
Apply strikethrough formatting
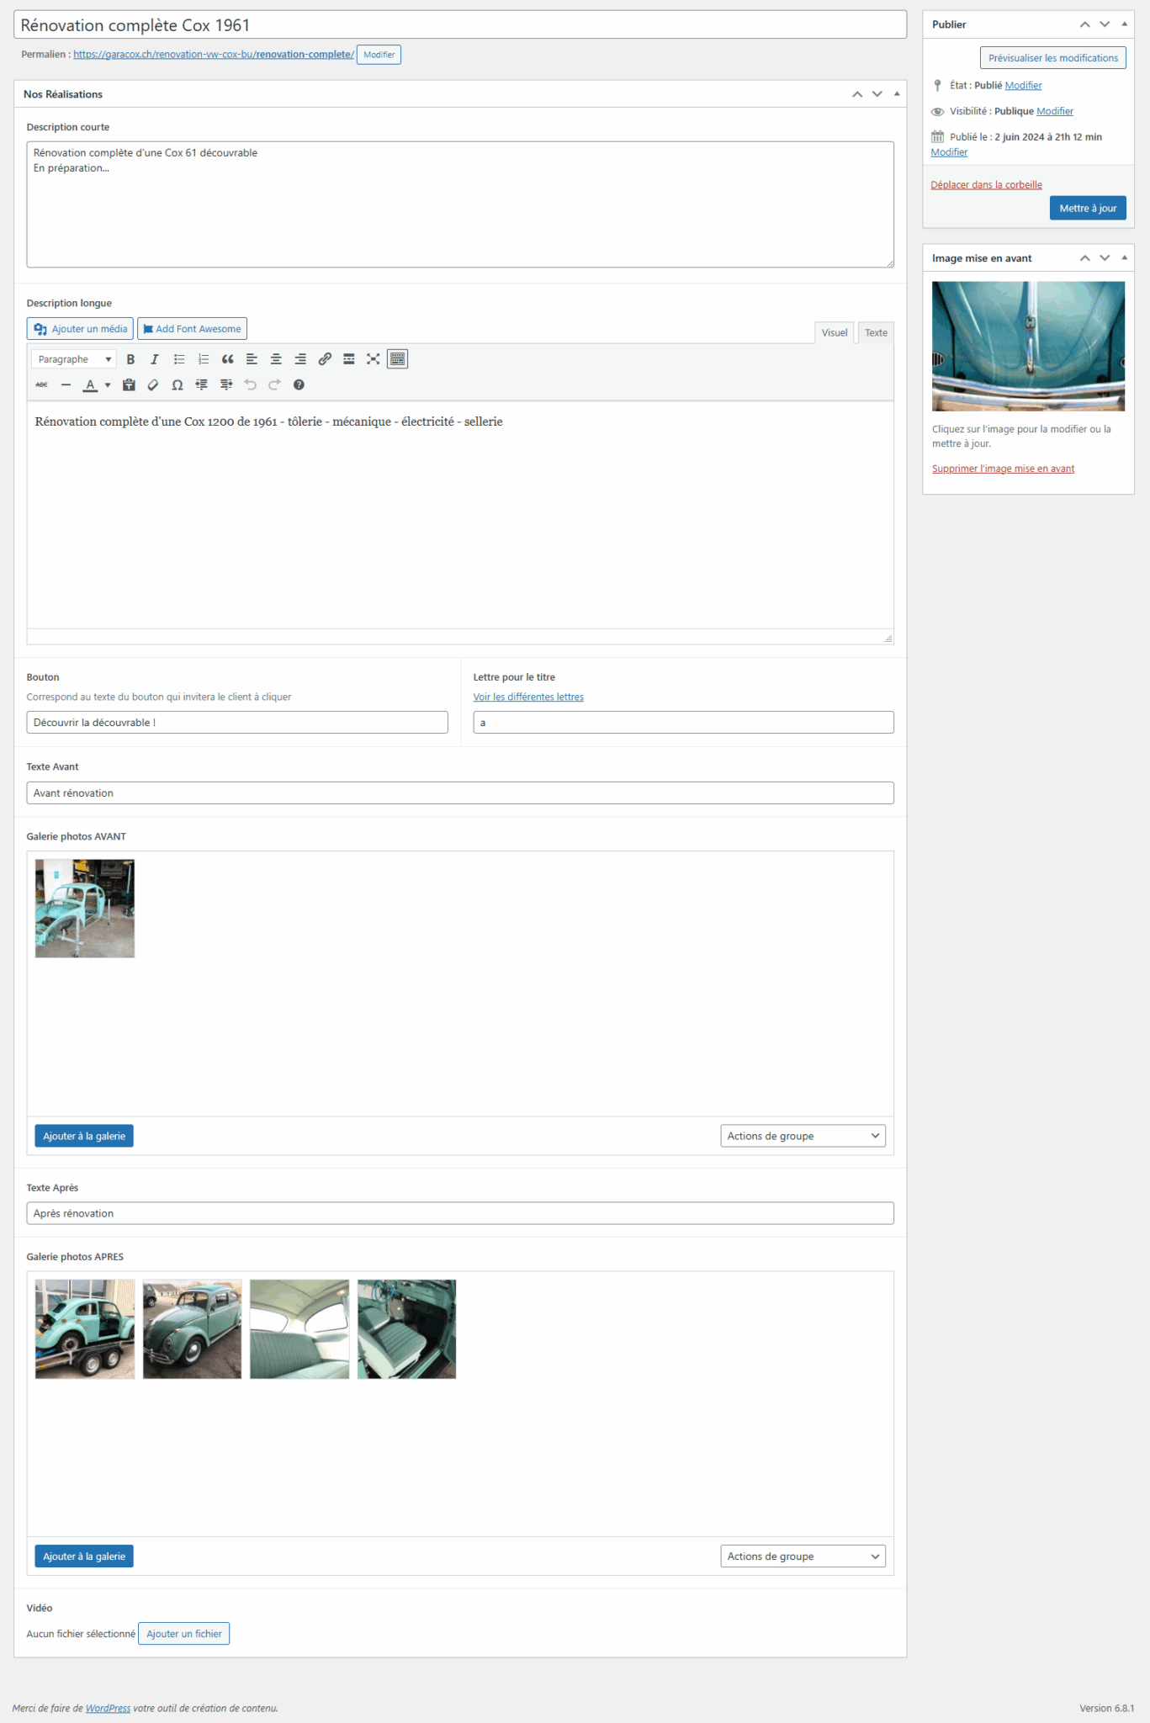42,384
